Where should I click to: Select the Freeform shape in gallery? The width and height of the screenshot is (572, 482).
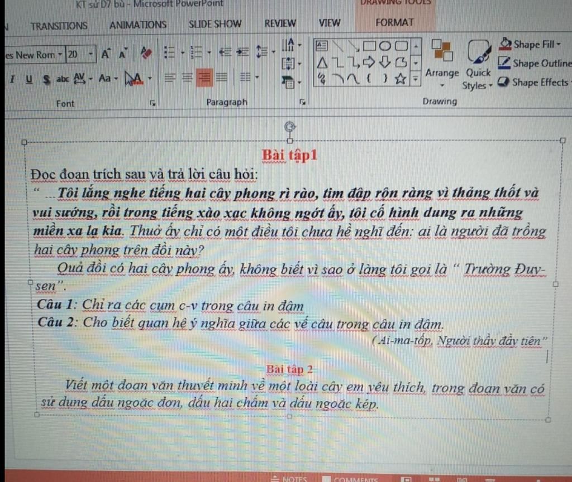[401, 62]
